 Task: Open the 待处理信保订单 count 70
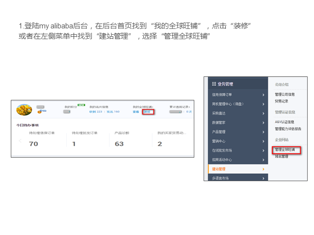pyautogui.click(x=33, y=144)
